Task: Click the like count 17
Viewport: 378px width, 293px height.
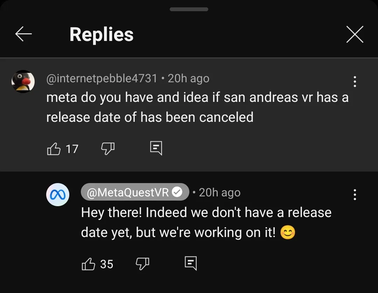Action: [x=72, y=149]
